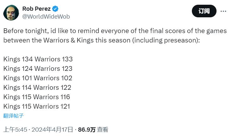
Task: Open the @WorldWideWob handle link
Action: (46, 16)
